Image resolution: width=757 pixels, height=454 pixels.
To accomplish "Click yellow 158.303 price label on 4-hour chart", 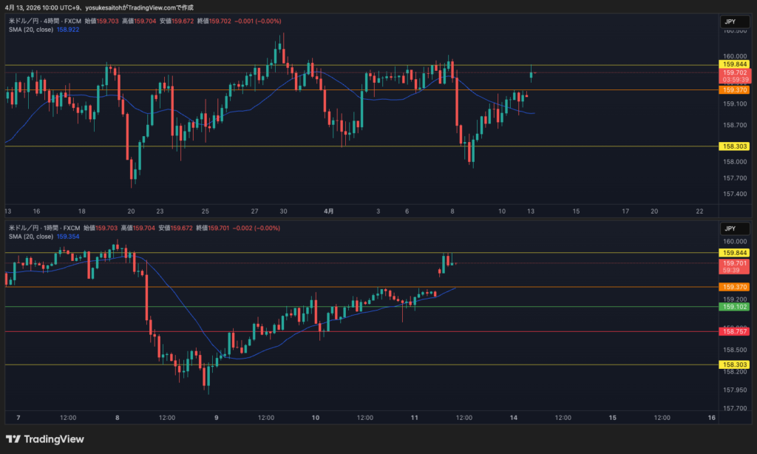I will (x=735, y=146).
